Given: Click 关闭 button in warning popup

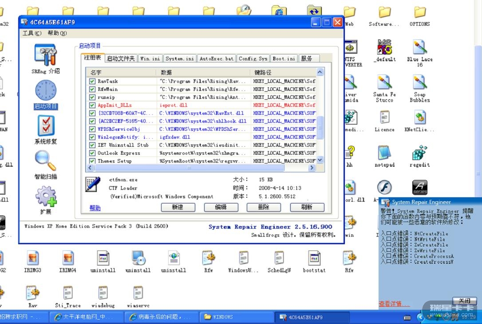Looking at the screenshot, I should click(465, 301).
